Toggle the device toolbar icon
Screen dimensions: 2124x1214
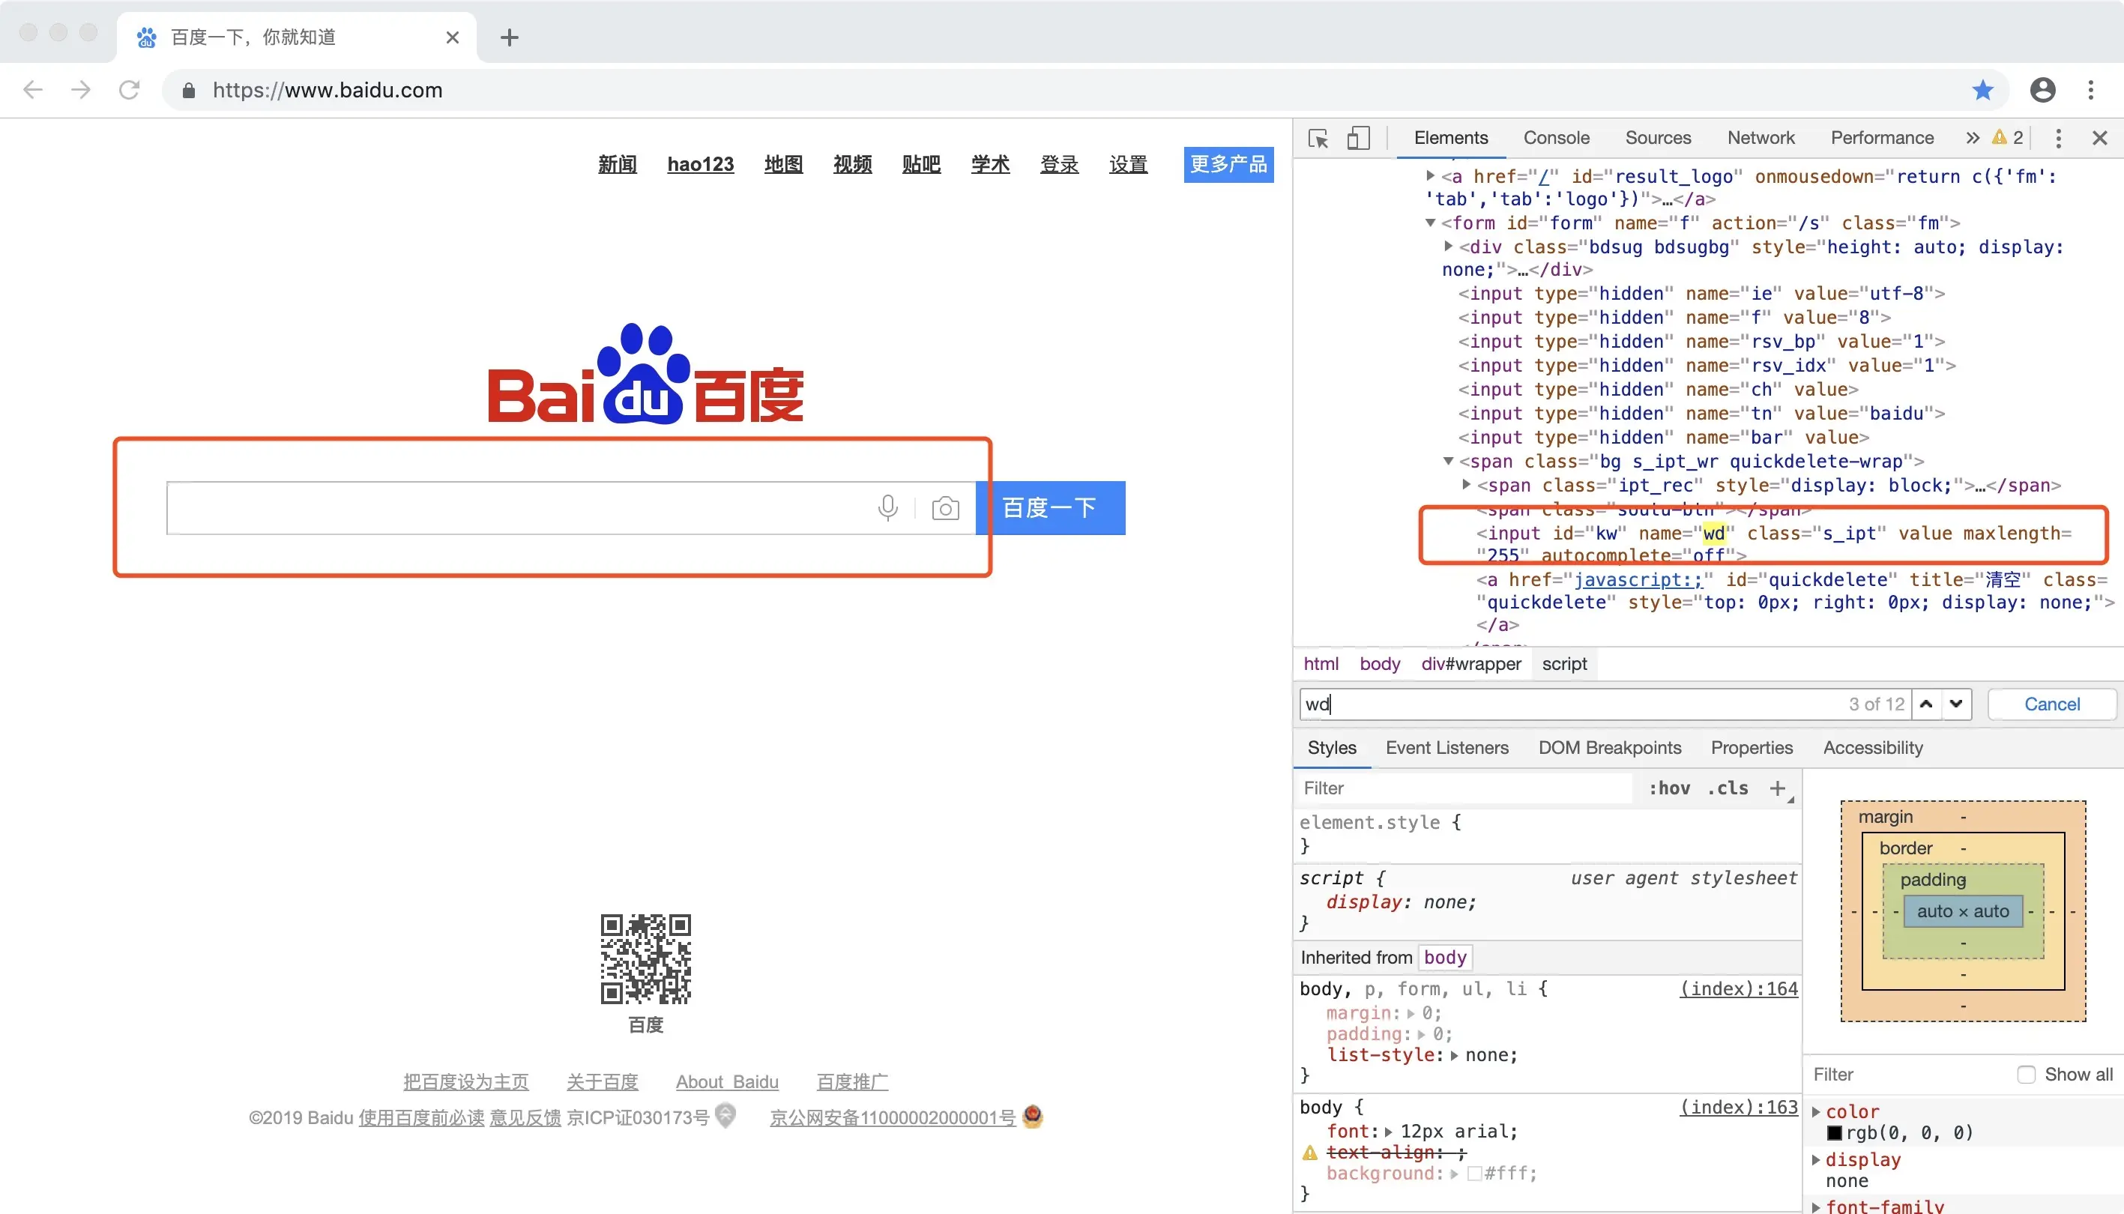click(x=1359, y=139)
